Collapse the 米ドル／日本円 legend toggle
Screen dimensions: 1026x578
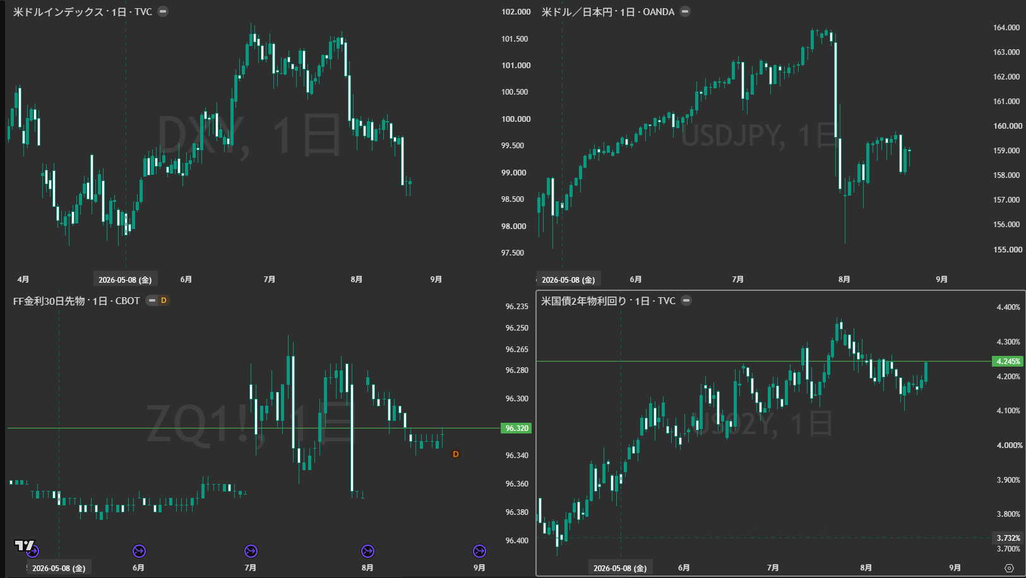[685, 11]
